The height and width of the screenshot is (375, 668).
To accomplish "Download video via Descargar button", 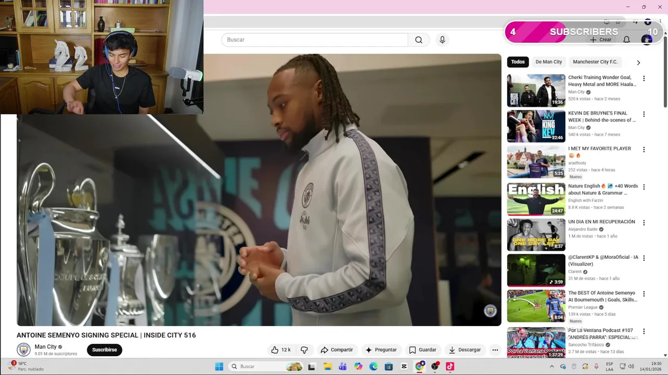I will pyautogui.click(x=464, y=350).
